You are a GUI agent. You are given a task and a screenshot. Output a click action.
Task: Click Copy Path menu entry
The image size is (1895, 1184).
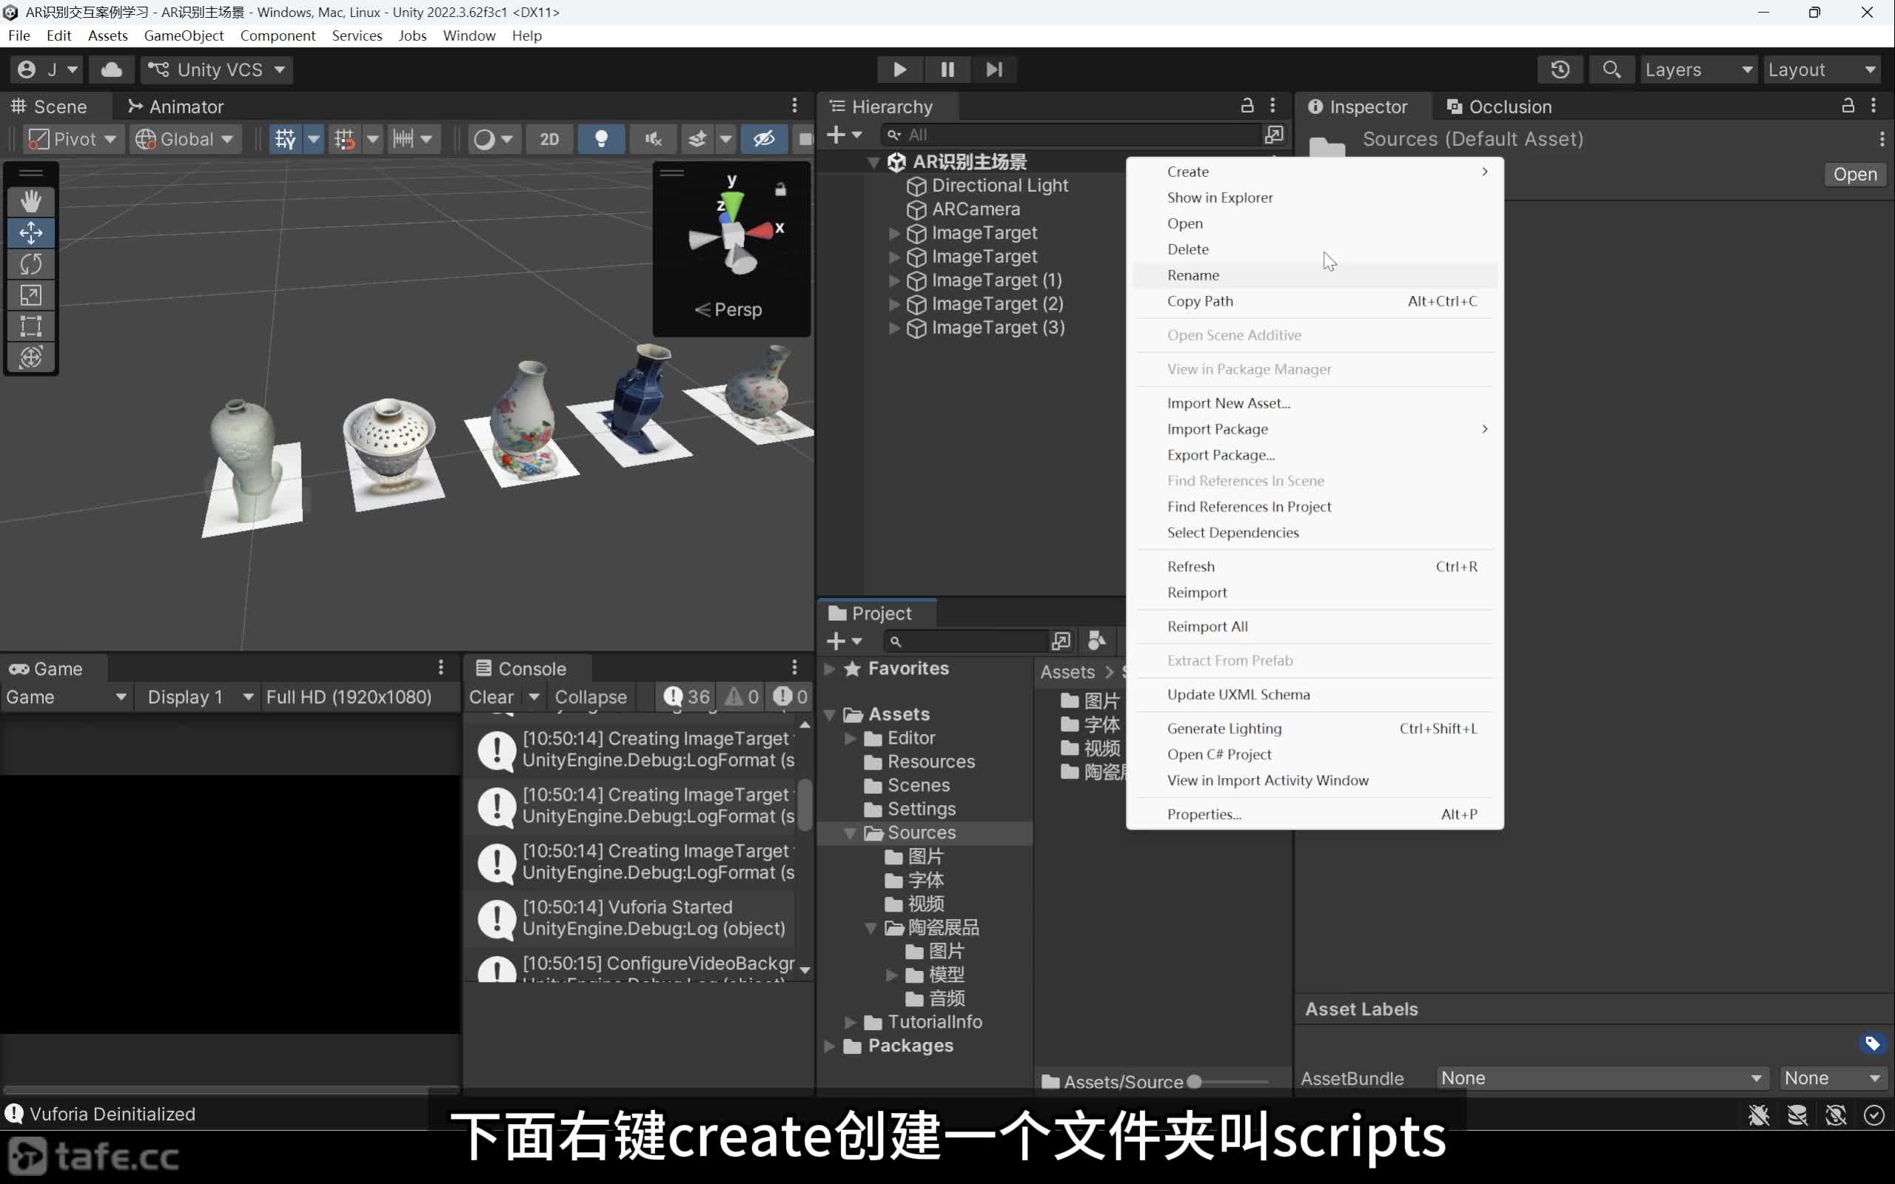pos(1315,300)
